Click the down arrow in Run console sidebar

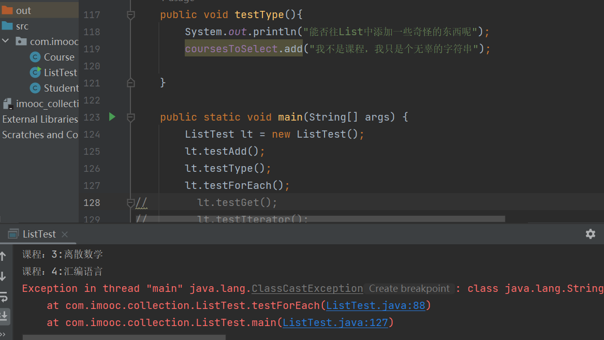(3, 276)
